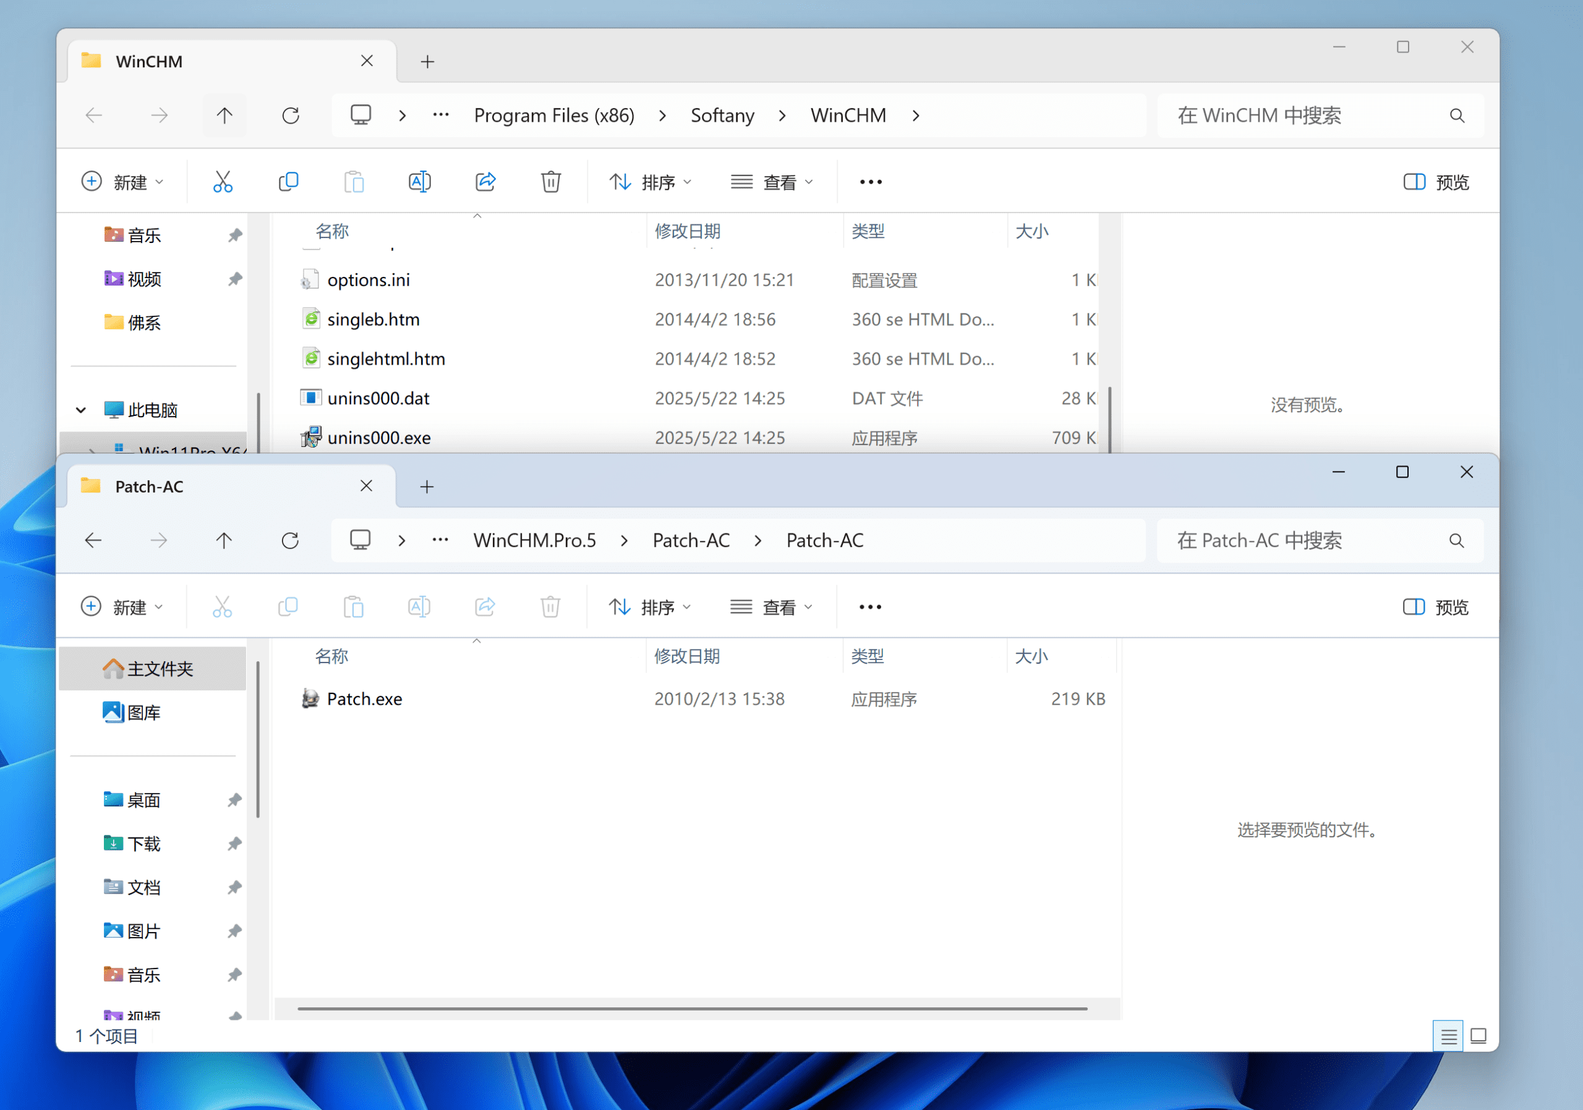1583x1110 pixels.
Task: Switch to large icons view in status bar
Action: click(x=1477, y=1036)
